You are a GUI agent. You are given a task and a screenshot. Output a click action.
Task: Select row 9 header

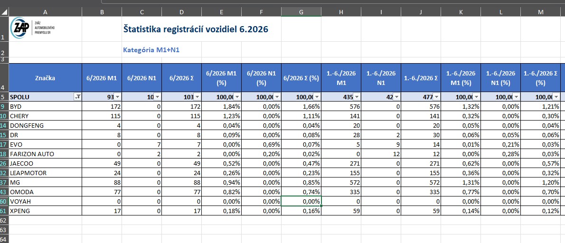pos(4,106)
